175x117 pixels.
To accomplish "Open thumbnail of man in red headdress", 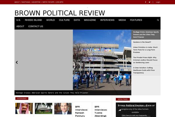I will (x=24, y=109).
